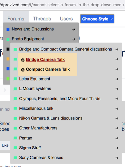Click orange category icon in Forums menu
Viewport: 125px width, 167px height.
[8, 59]
